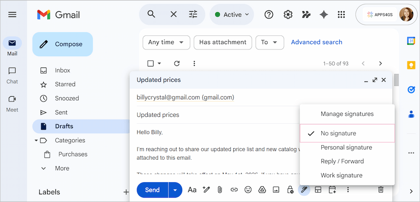Tick the select all checkbox
This screenshot has height=202, width=420.
tap(151, 64)
